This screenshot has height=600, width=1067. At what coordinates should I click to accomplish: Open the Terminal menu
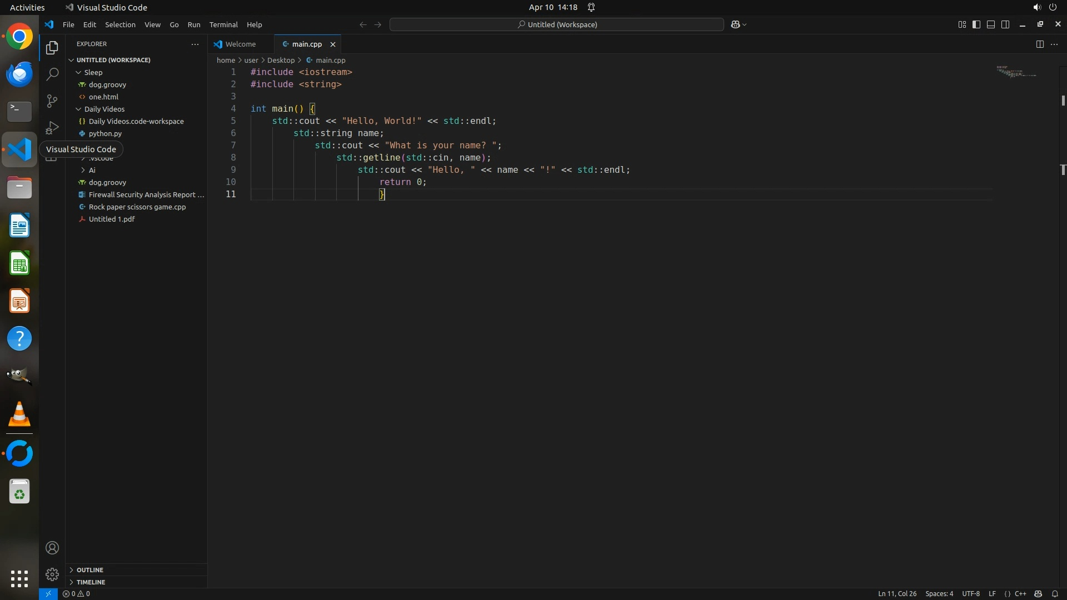pos(223,24)
